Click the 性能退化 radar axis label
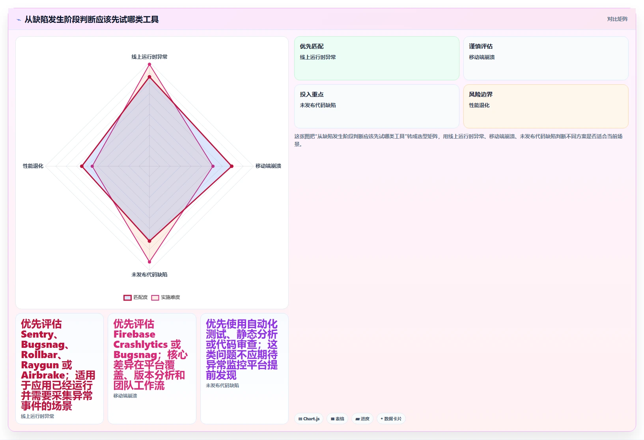Viewport: 644px width, 440px height. 33,166
